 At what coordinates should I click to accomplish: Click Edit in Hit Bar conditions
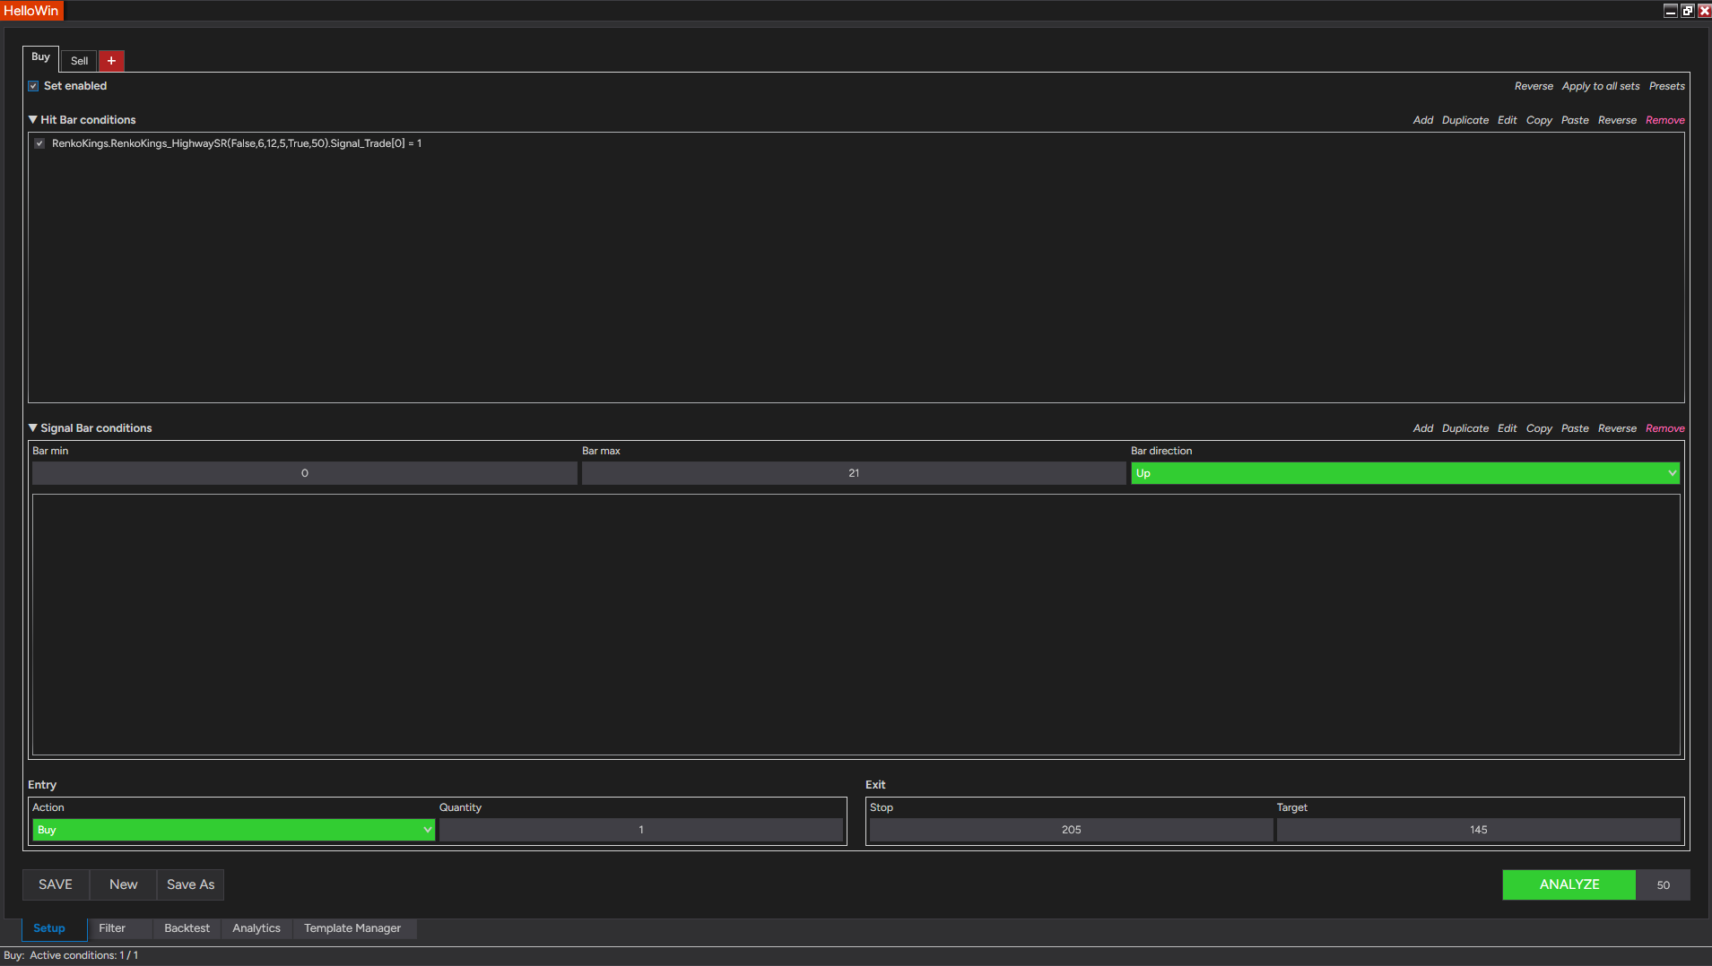(1508, 120)
